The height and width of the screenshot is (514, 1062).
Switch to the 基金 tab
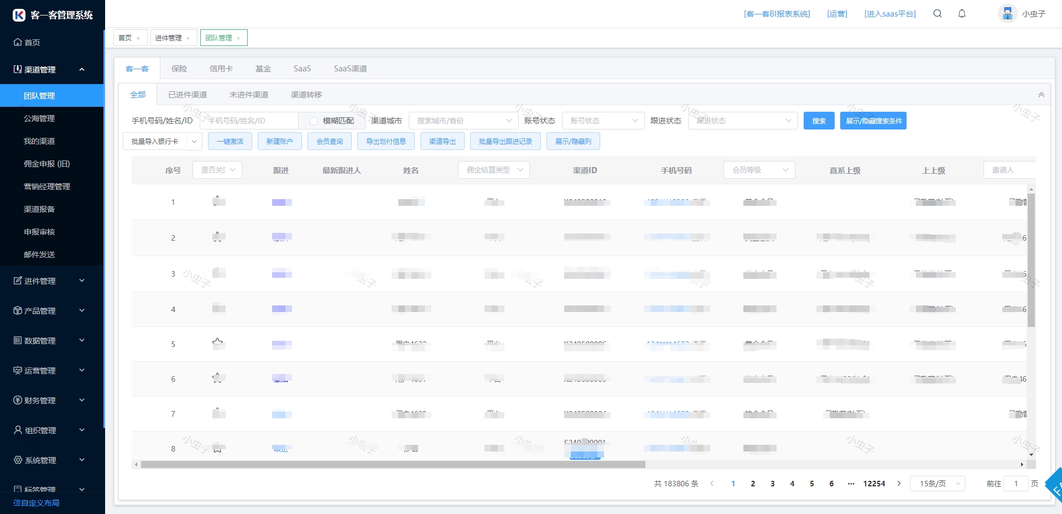(x=263, y=69)
